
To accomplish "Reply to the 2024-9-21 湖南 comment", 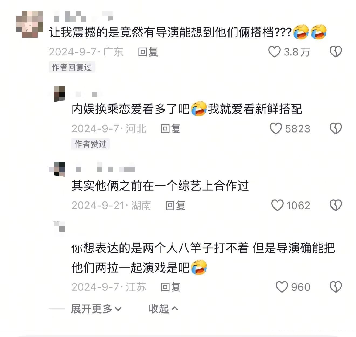I will [x=175, y=205].
